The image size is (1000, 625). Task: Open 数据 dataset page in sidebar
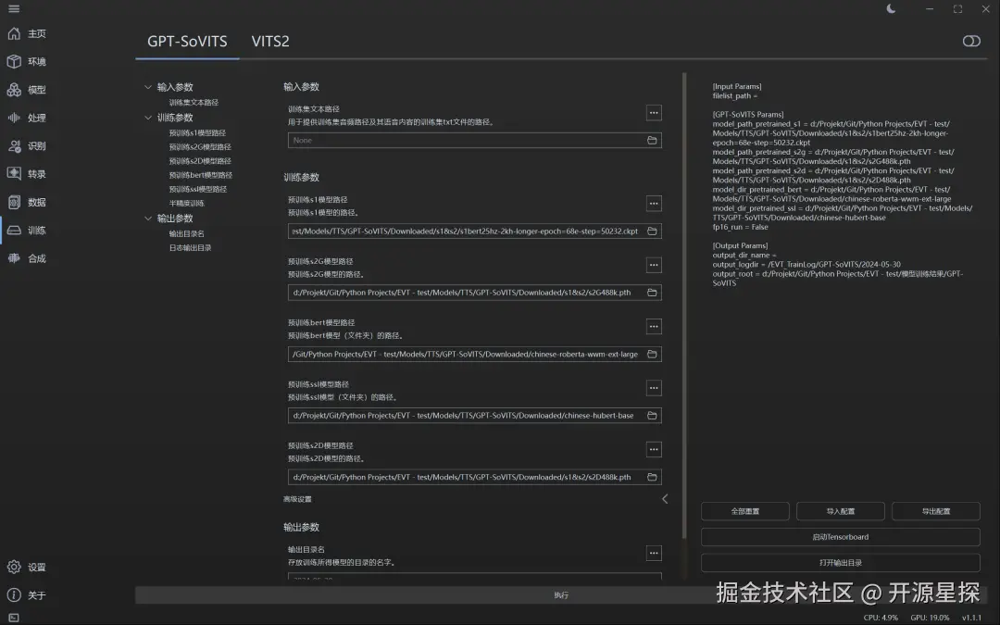point(27,202)
